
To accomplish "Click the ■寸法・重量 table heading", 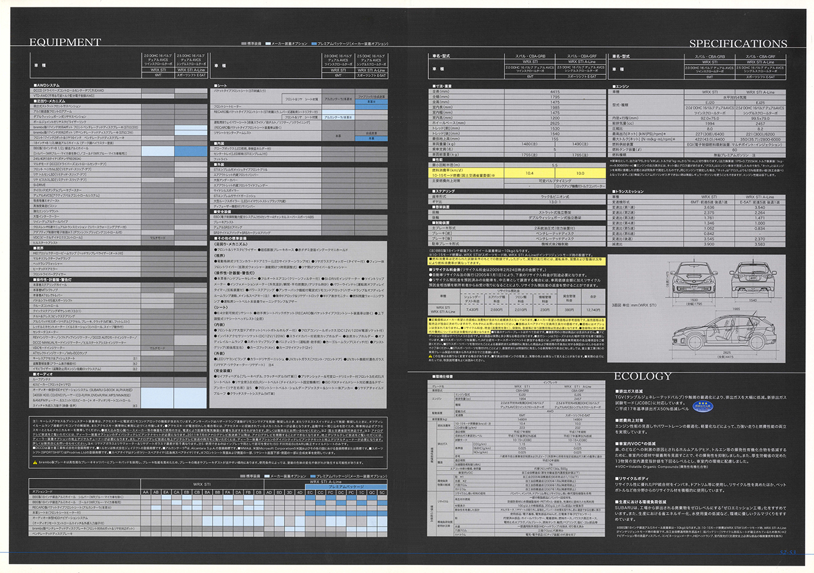I will point(442,86).
